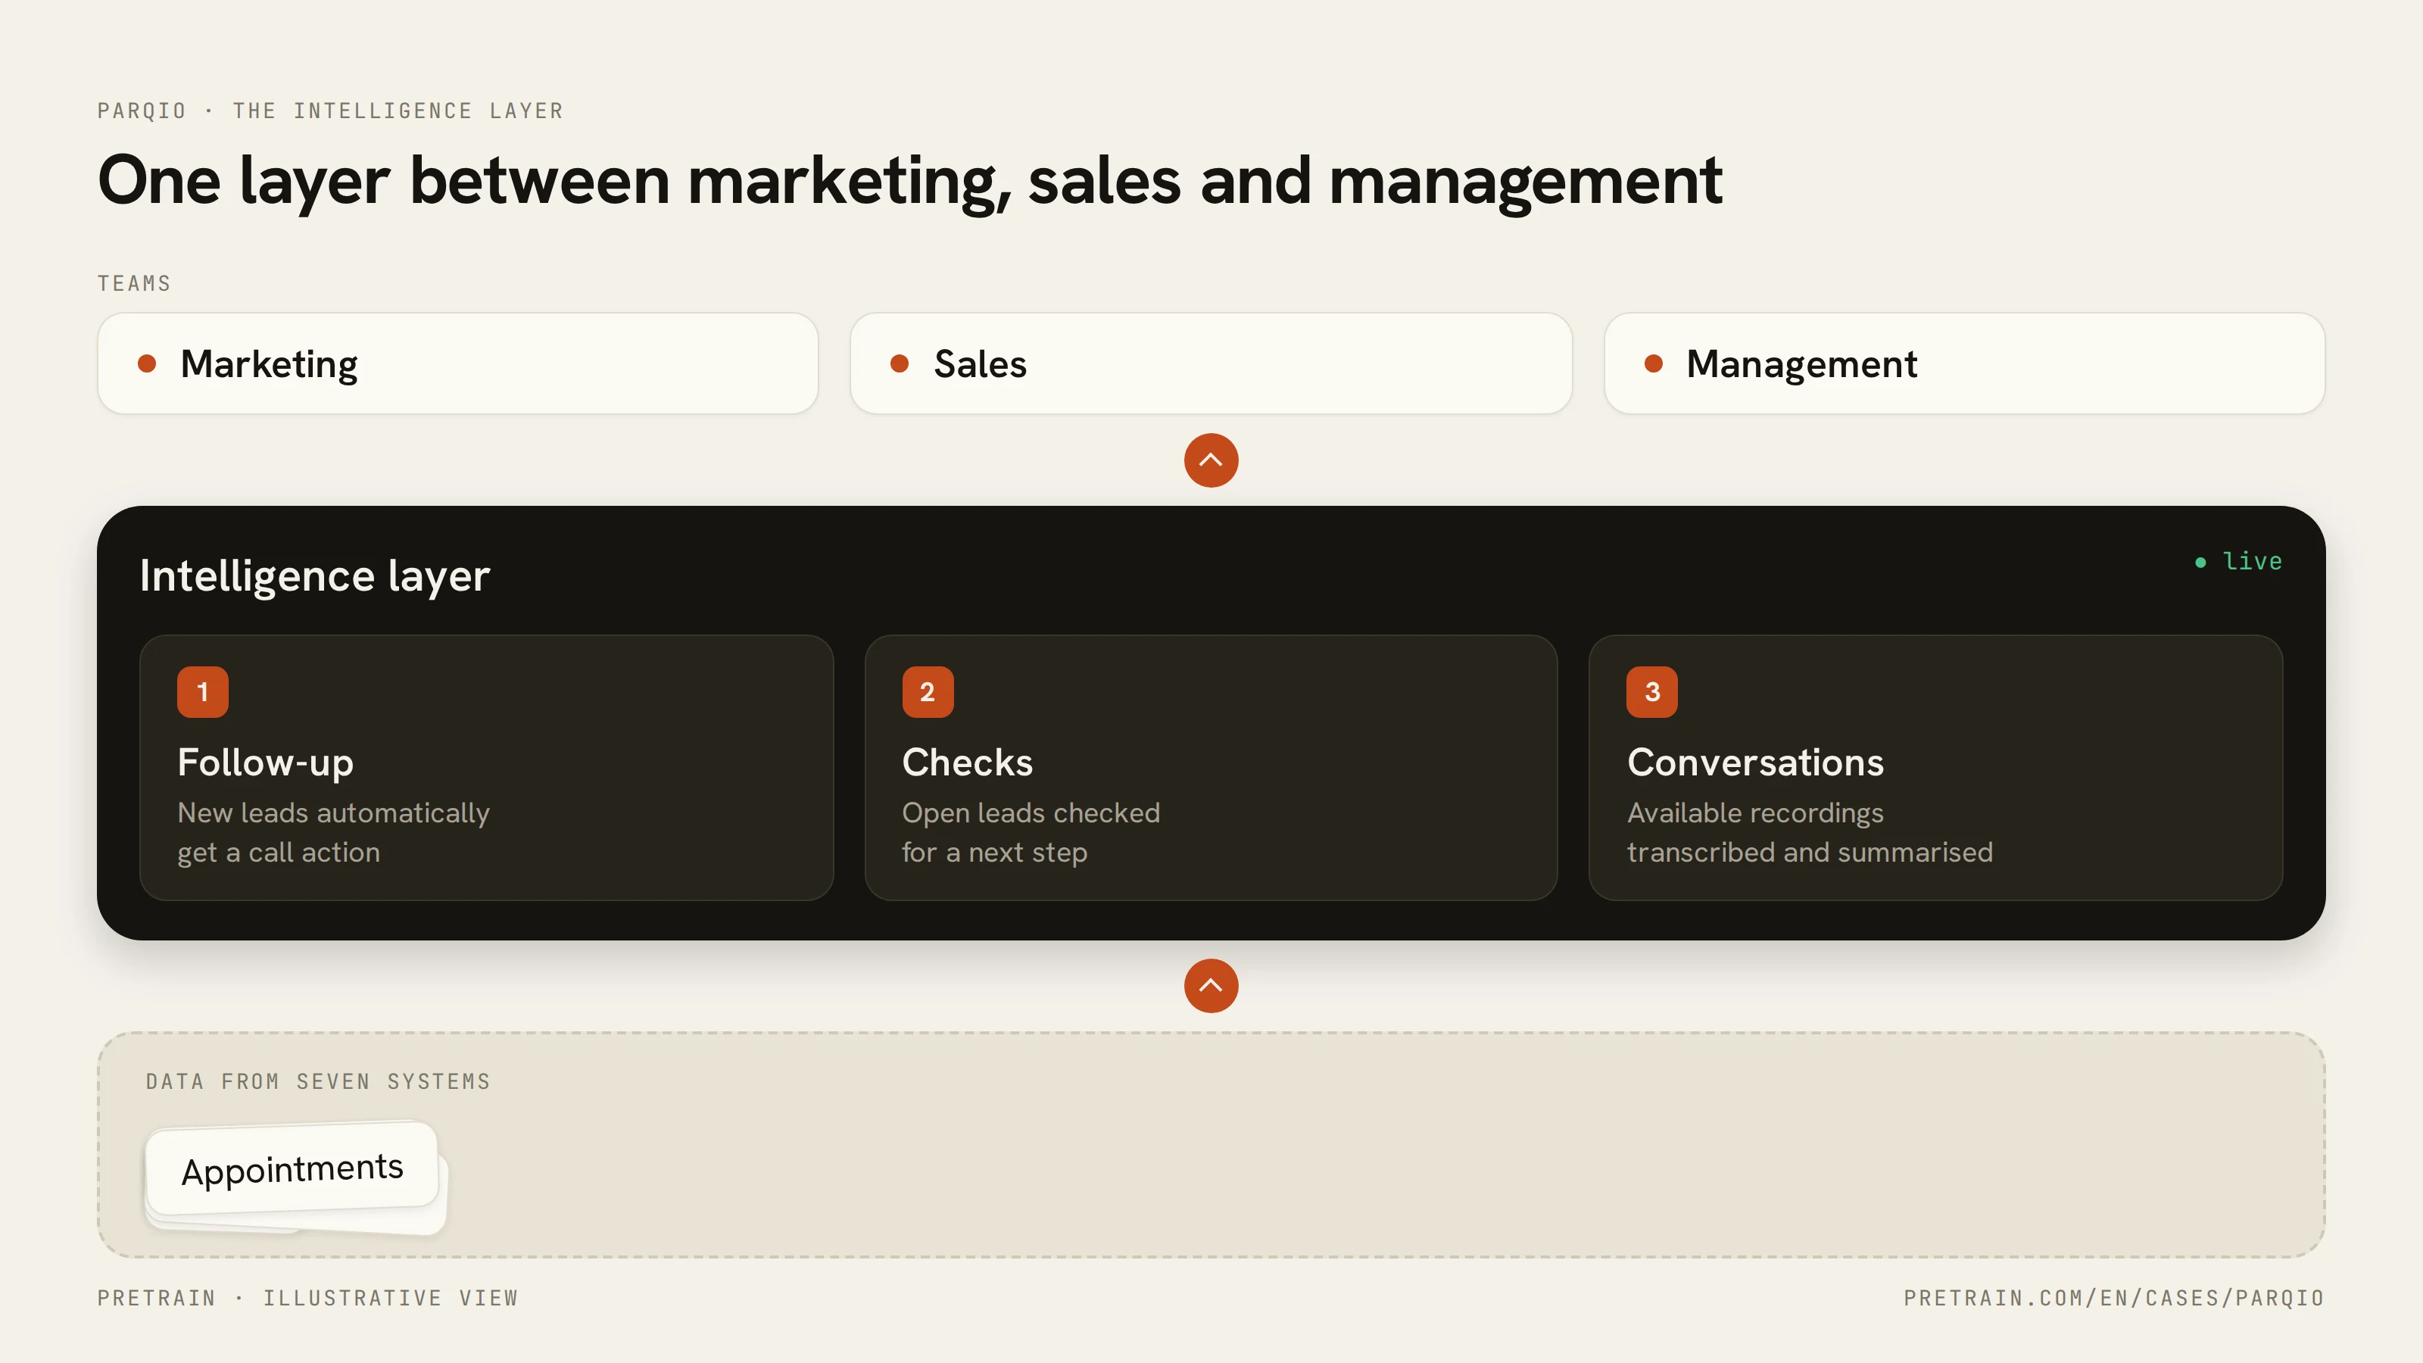Click the orange dot beside Management
The width and height of the screenshot is (2423, 1363).
point(1654,364)
